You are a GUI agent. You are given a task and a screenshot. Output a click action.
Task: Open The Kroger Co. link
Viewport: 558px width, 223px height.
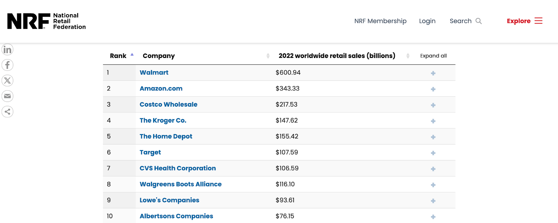point(163,121)
